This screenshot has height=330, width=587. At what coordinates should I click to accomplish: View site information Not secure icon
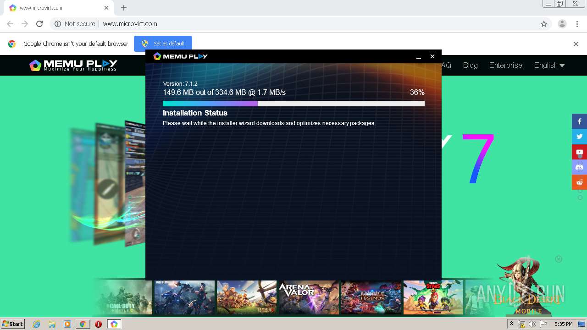pos(75,24)
